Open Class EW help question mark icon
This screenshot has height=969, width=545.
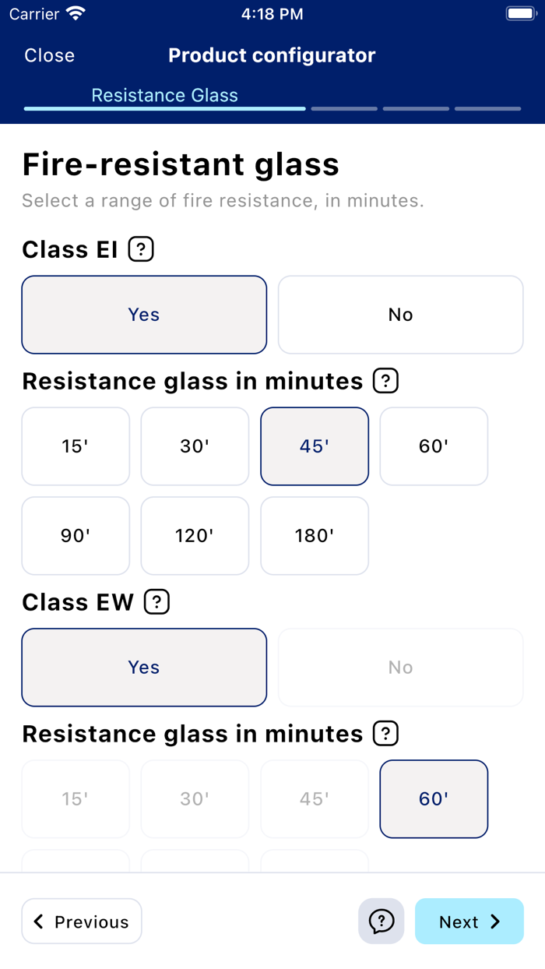(157, 602)
